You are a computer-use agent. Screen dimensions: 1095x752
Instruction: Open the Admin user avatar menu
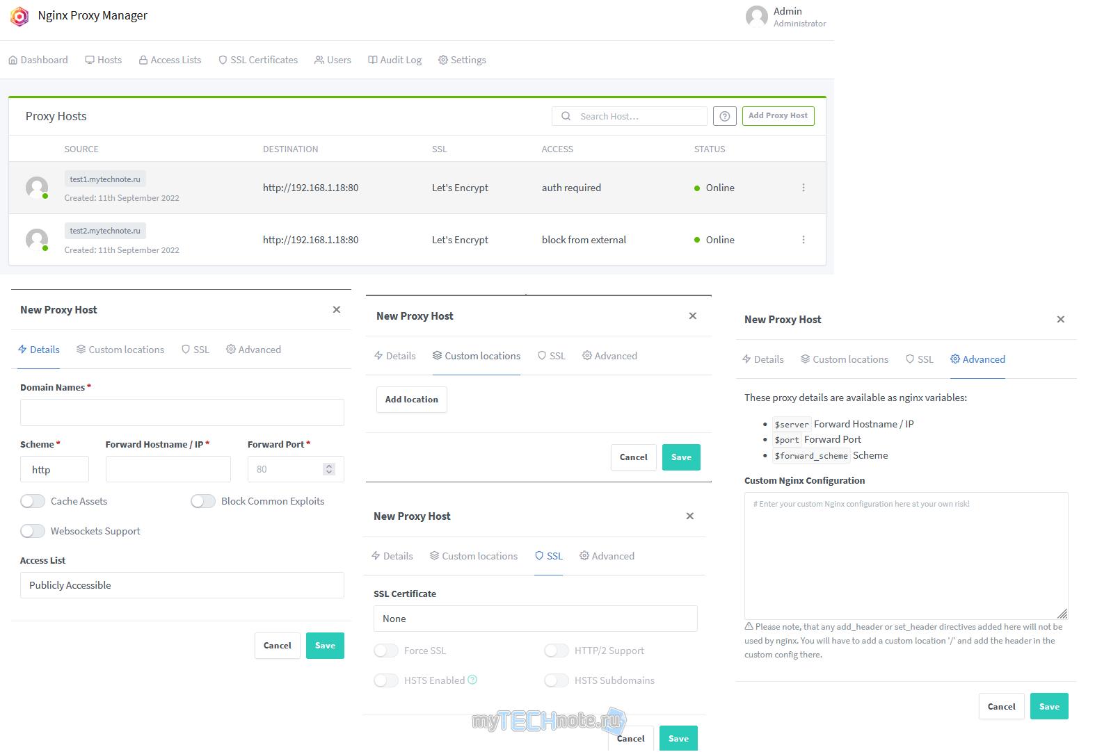[756, 17]
